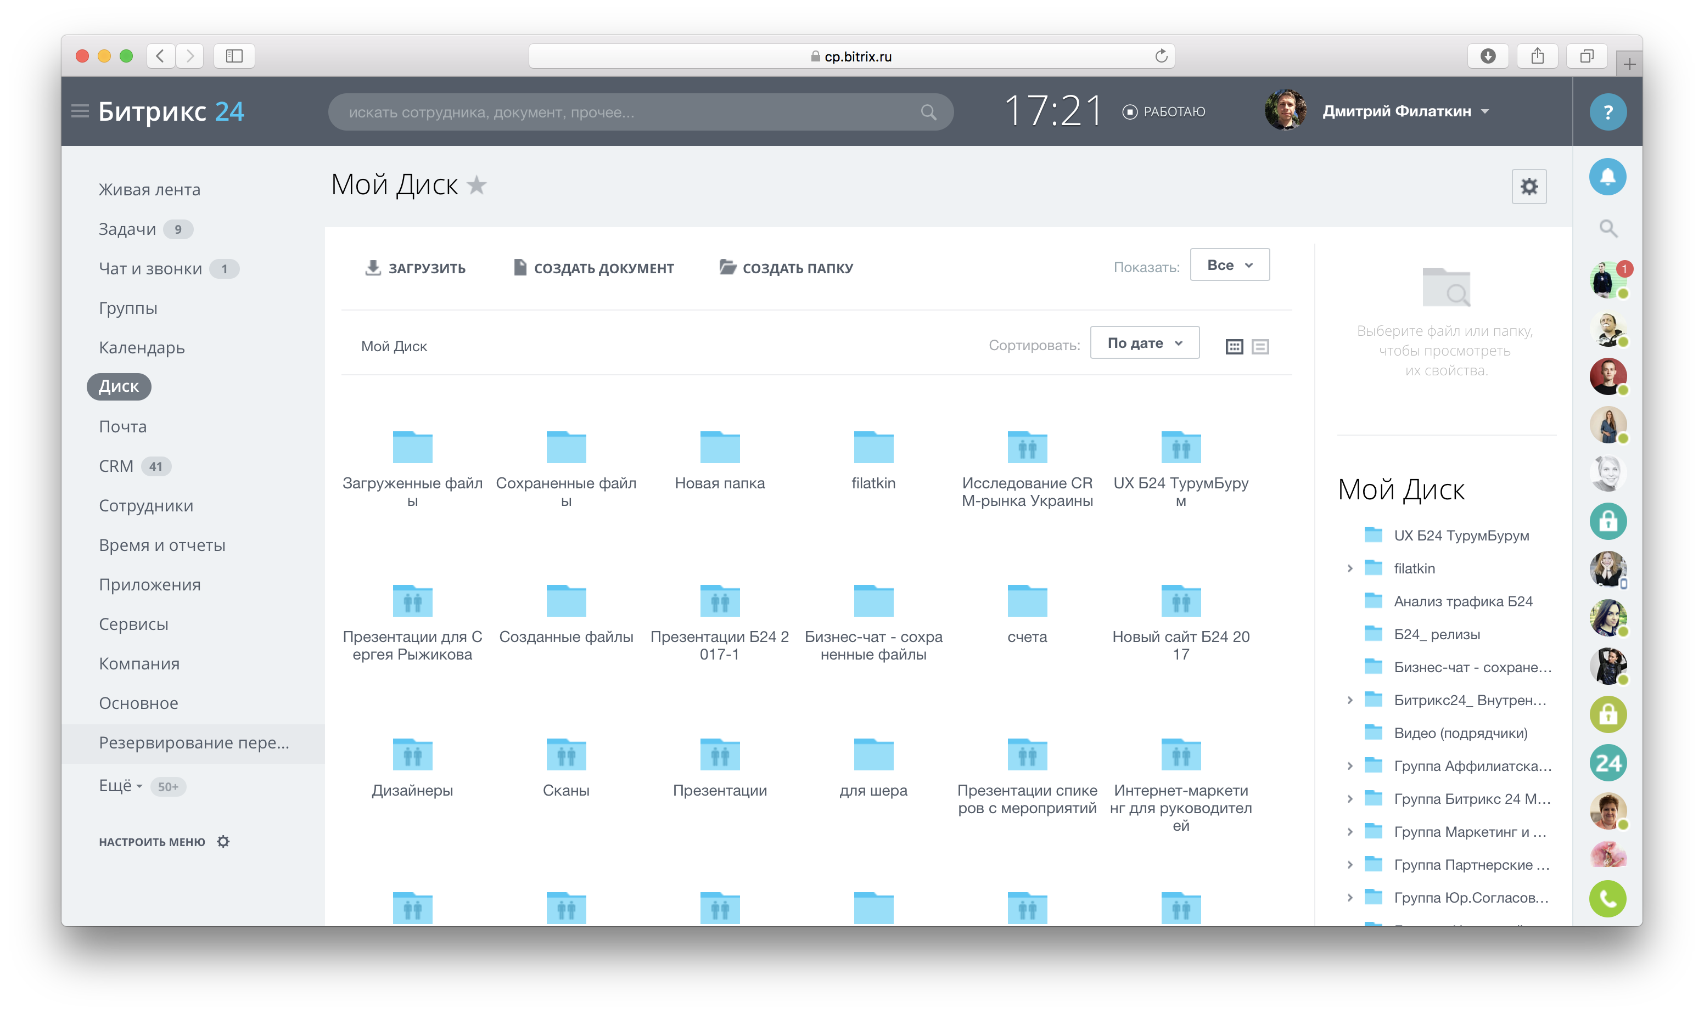Open disk settings gear icon

(1528, 187)
